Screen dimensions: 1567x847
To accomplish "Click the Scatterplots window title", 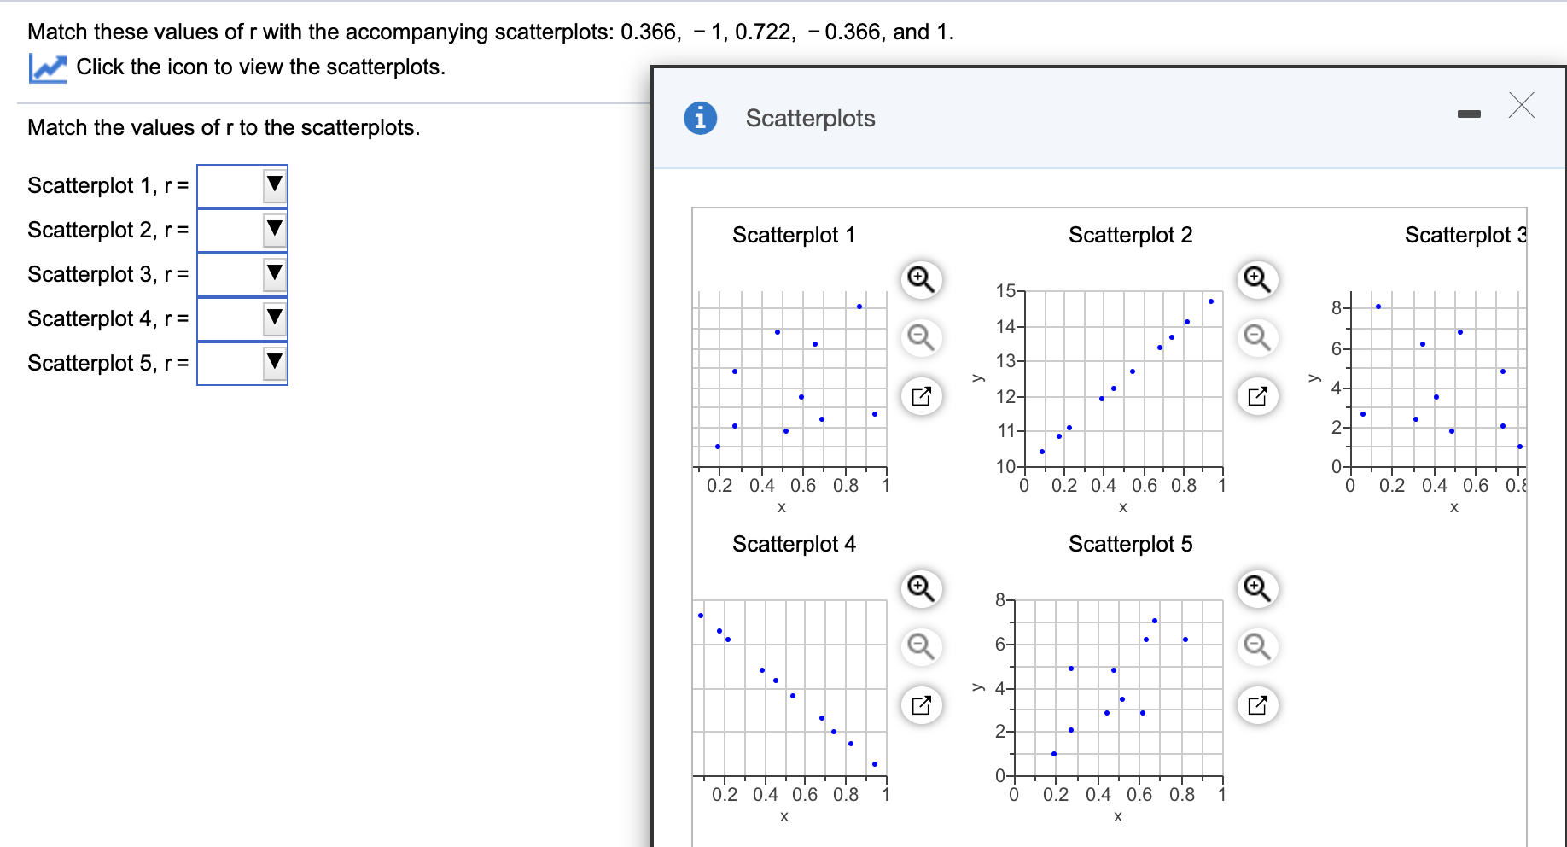I will point(810,119).
